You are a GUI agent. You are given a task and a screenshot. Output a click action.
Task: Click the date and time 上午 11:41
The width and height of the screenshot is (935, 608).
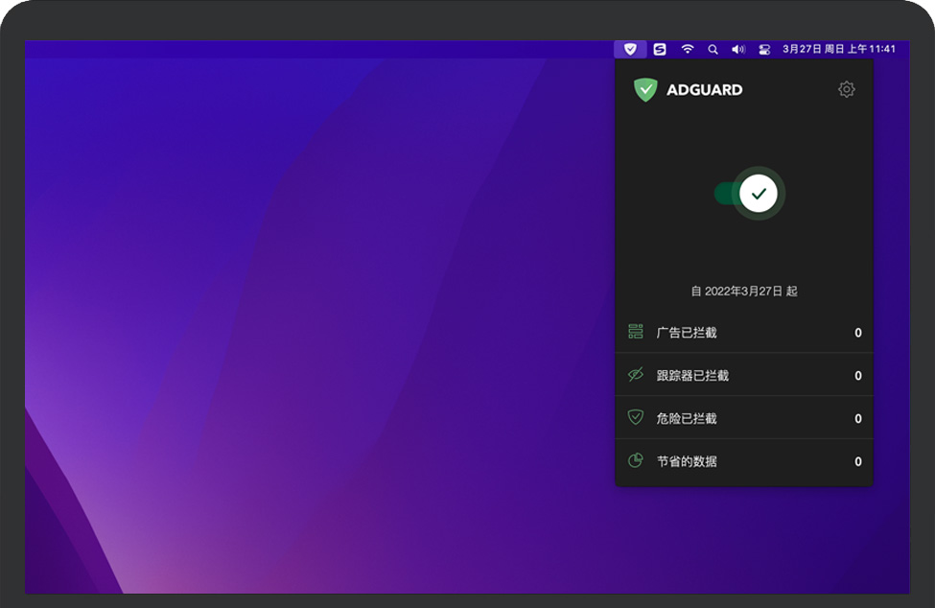[x=839, y=49]
